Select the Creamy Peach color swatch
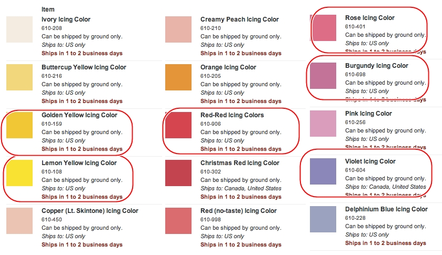Image resolution: width=442 pixels, height=255 pixels. coord(178,29)
